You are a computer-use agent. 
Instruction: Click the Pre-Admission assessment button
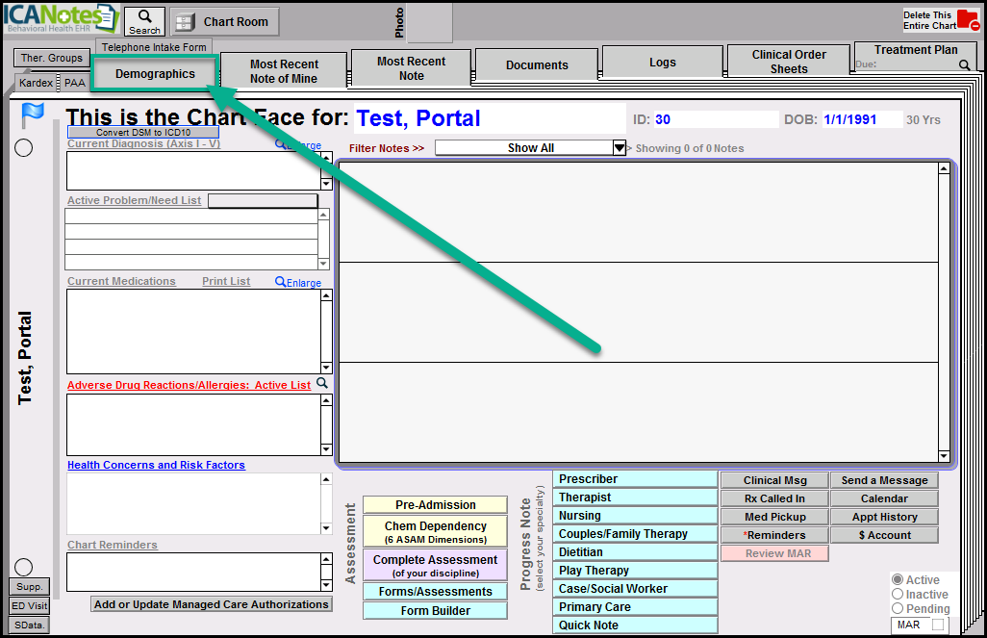pos(435,505)
